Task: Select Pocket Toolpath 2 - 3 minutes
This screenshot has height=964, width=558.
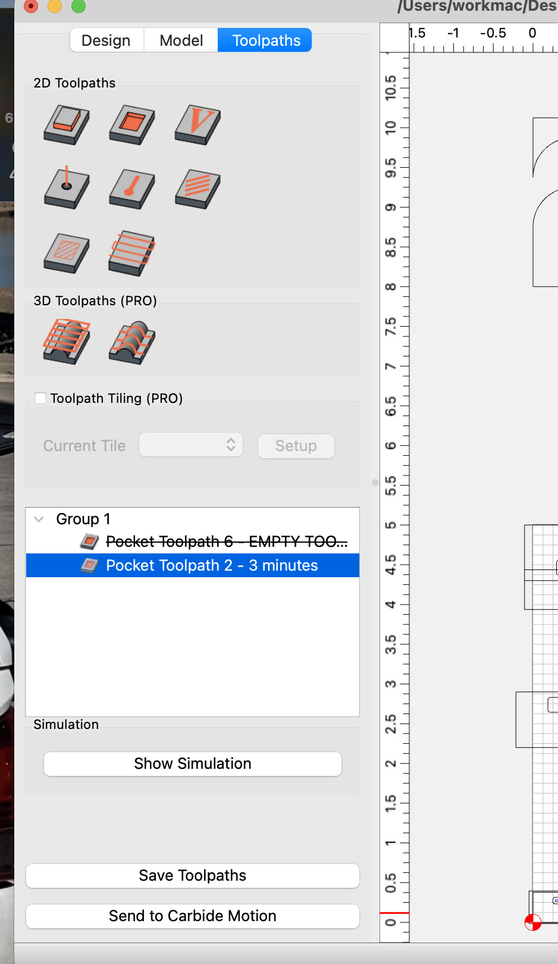Action: 212,565
